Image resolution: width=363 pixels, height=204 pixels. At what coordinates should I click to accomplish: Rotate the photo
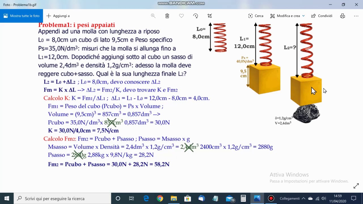click(196, 16)
